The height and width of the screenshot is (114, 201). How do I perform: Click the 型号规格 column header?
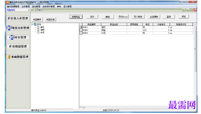135,24
